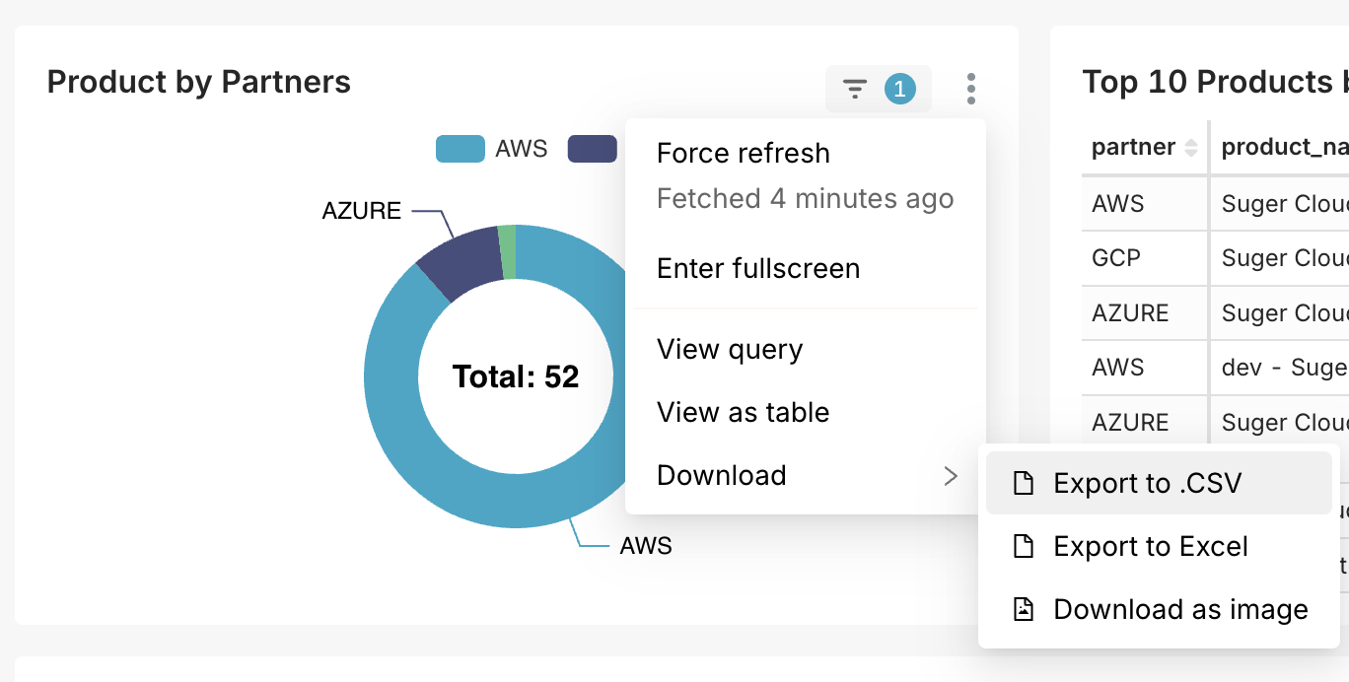The image size is (1349, 682).
Task: Click the file icon beside Export to .CSV
Action: coord(1025,483)
